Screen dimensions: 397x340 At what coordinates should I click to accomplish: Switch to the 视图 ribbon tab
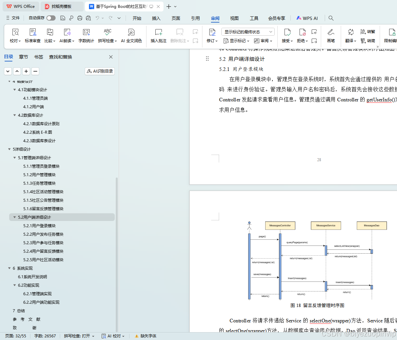234,18
